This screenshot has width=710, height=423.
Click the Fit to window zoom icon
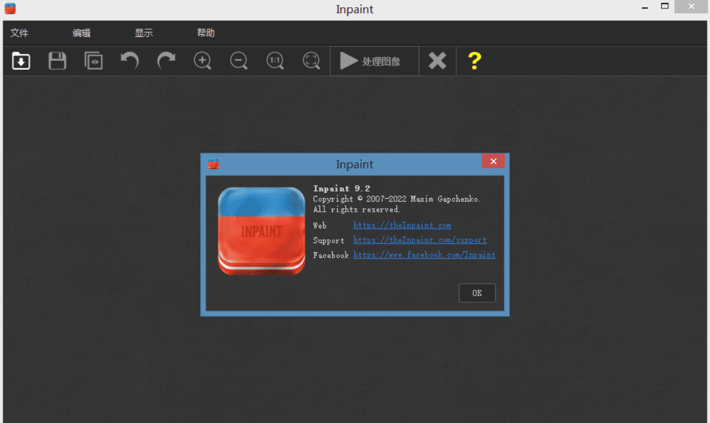pyautogui.click(x=311, y=61)
